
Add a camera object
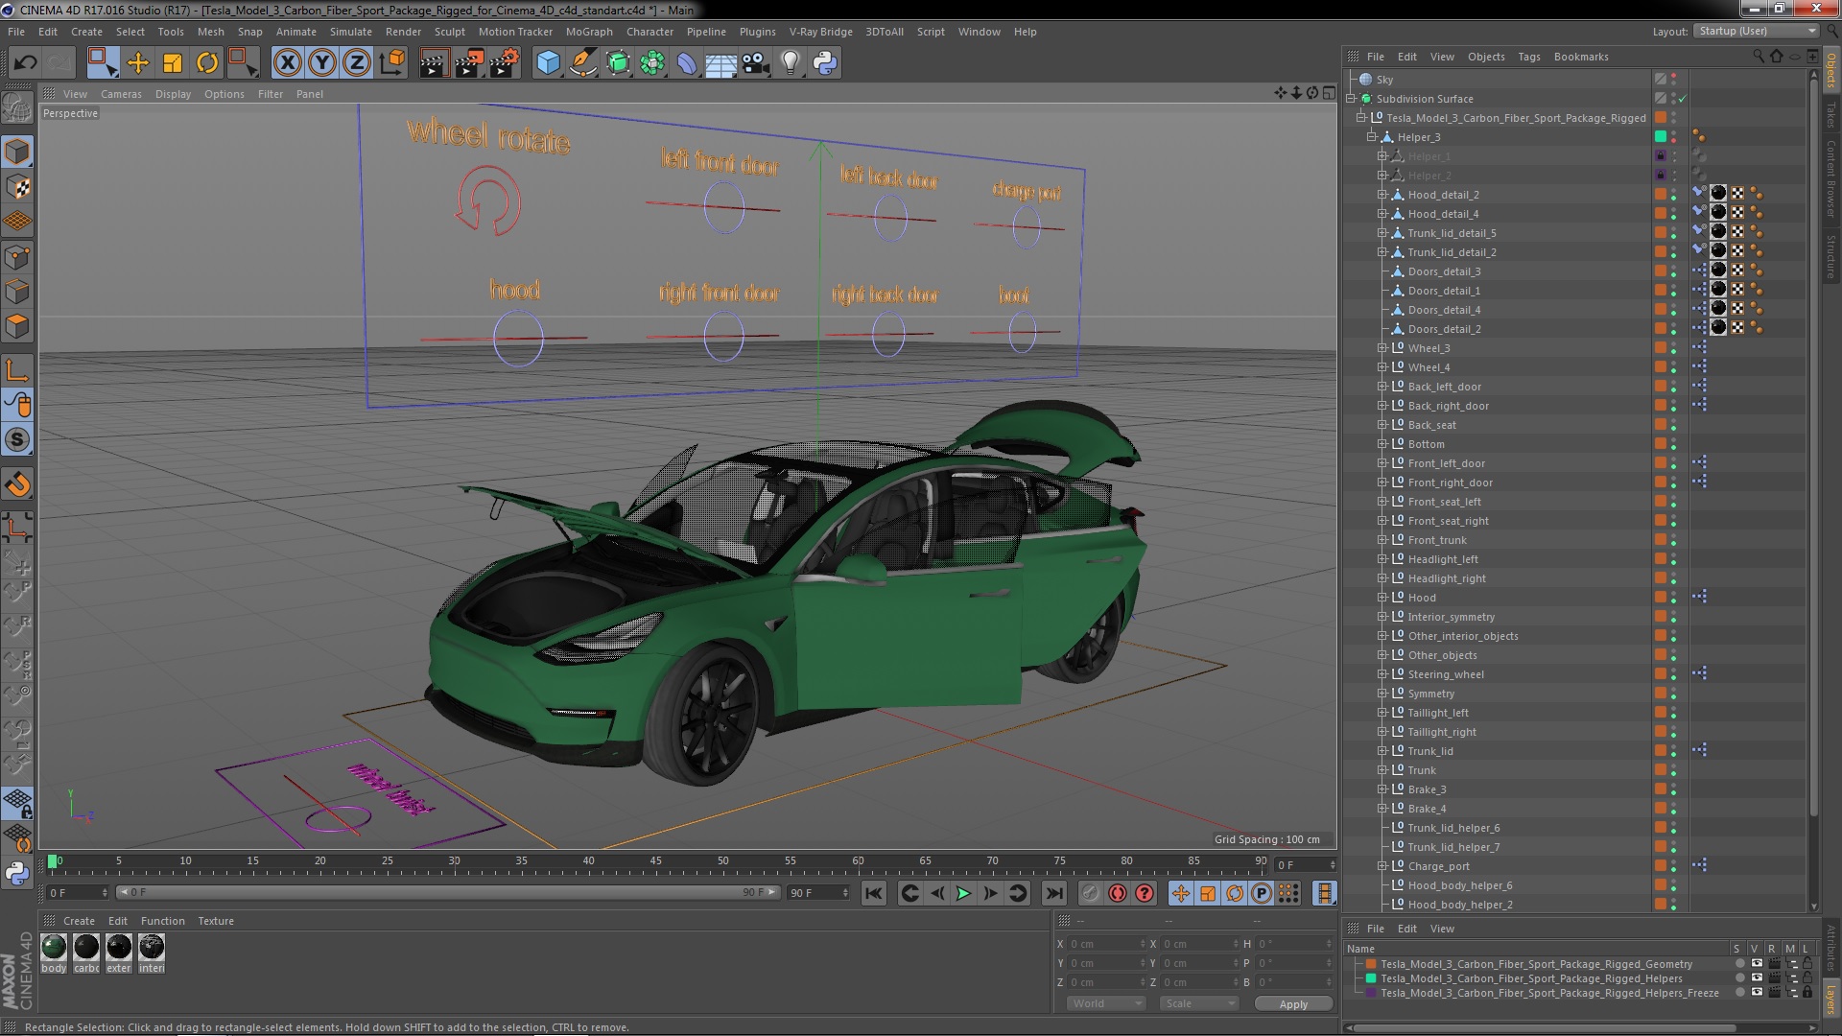(x=756, y=63)
